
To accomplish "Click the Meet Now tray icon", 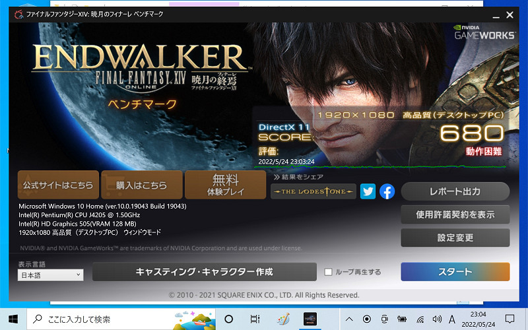I will (384, 319).
